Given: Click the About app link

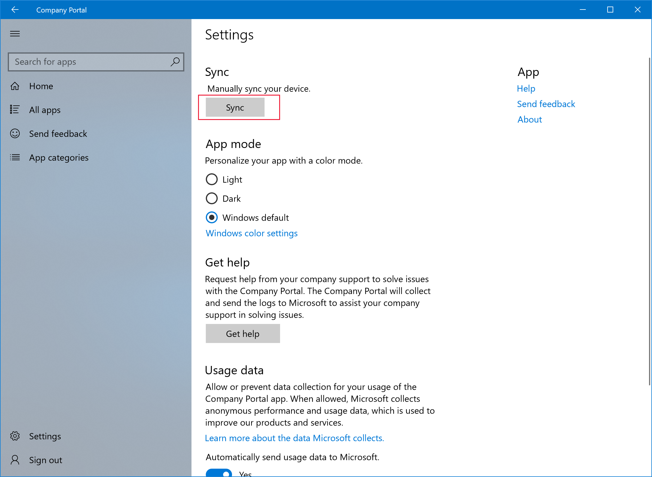Looking at the screenshot, I should pos(529,119).
